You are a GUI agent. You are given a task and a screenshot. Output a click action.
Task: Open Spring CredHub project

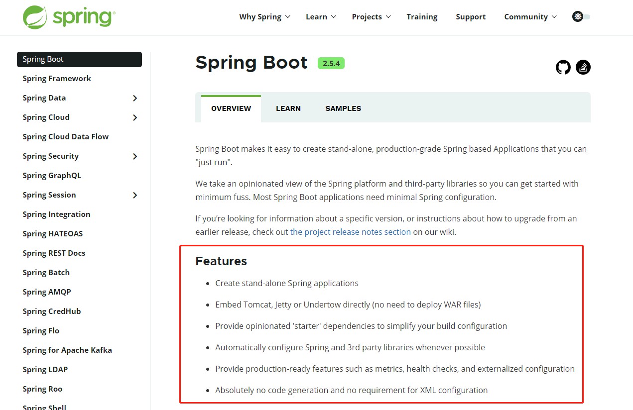[51, 311]
